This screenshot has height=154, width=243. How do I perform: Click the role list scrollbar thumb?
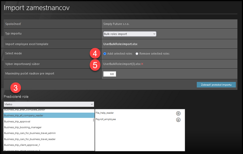(x=93, y=120)
